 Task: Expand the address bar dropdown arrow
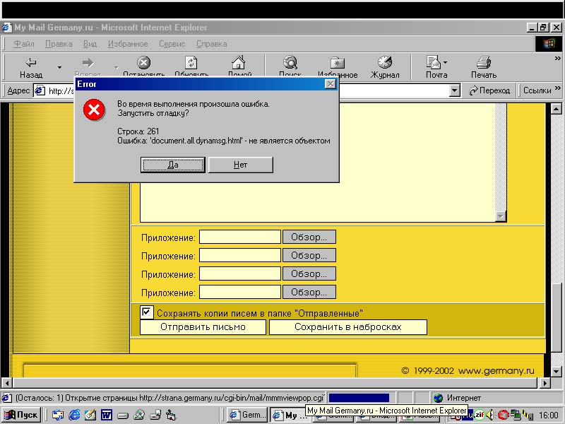tap(454, 90)
